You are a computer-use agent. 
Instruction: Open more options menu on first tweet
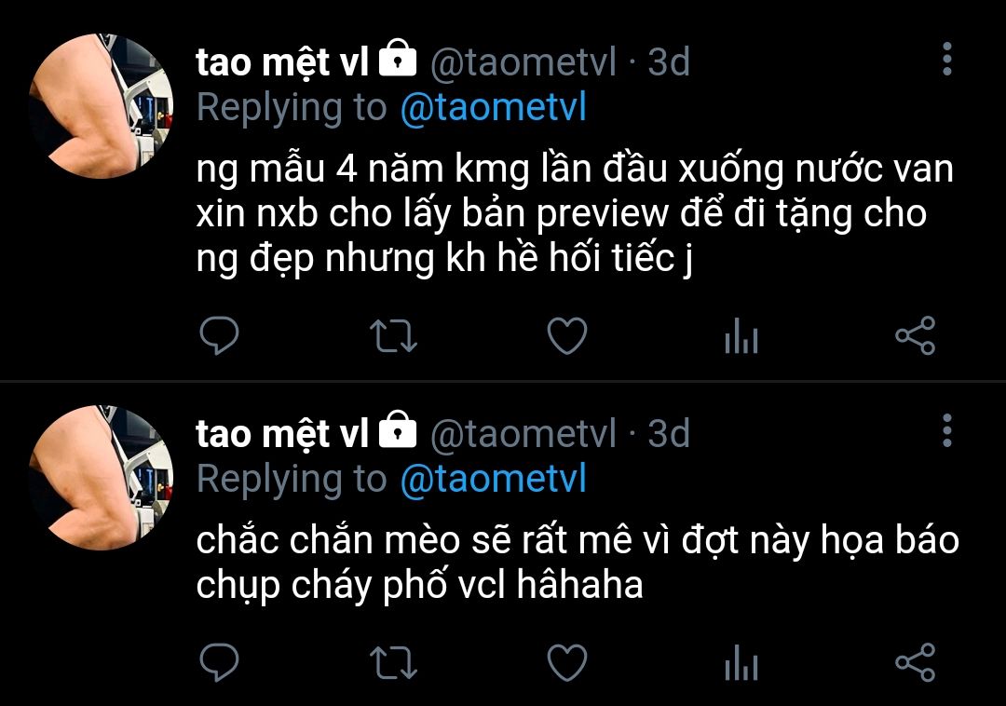click(947, 59)
